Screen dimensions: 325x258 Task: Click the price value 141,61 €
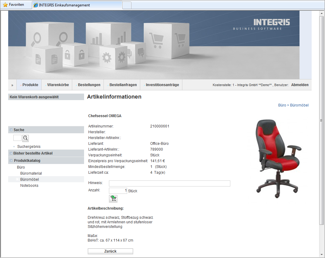(157, 161)
